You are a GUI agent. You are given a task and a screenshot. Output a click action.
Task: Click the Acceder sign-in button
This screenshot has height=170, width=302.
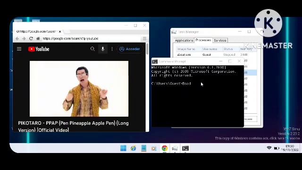pyautogui.click(x=130, y=49)
